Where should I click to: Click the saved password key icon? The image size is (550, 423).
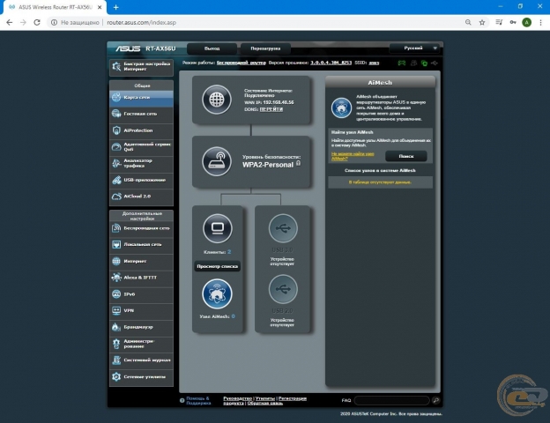coord(513,22)
